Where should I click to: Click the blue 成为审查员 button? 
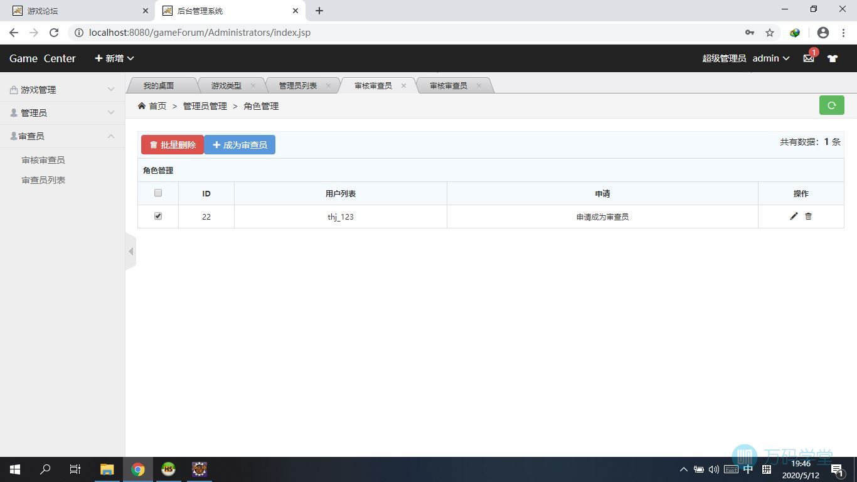tap(240, 145)
